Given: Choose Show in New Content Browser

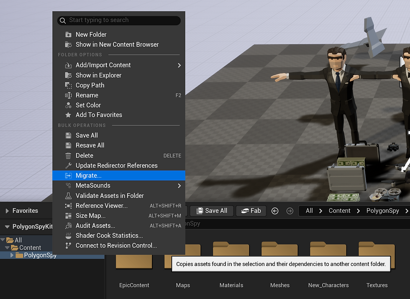Looking at the screenshot, I should pos(119,44).
